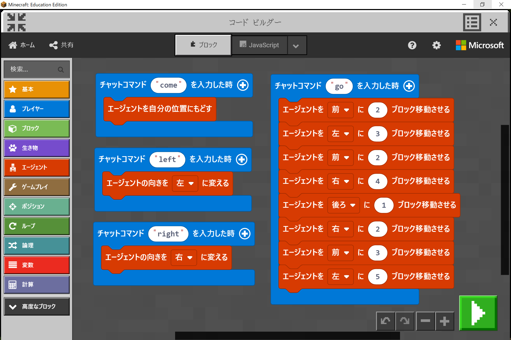Open the ループ block category
The image size is (511, 340).
coord(37,226)
